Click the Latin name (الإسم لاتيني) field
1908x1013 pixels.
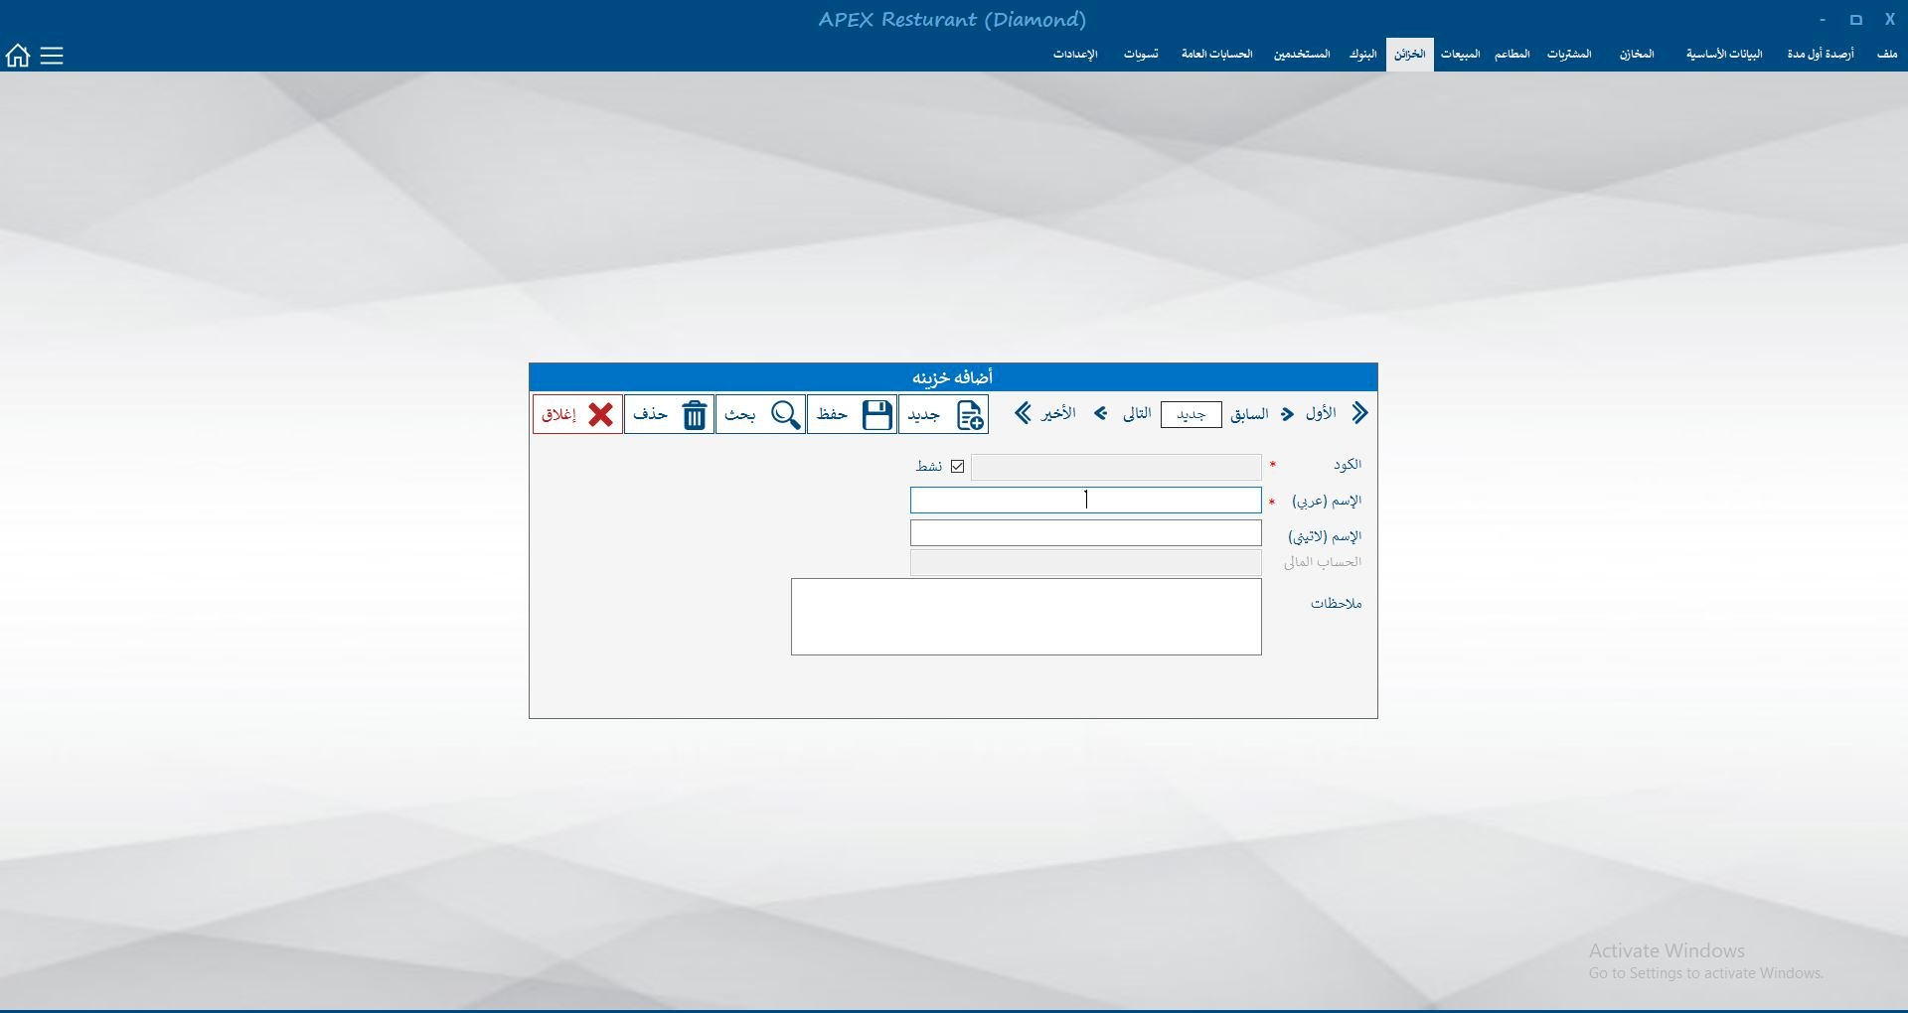(x=1085, y=533)
